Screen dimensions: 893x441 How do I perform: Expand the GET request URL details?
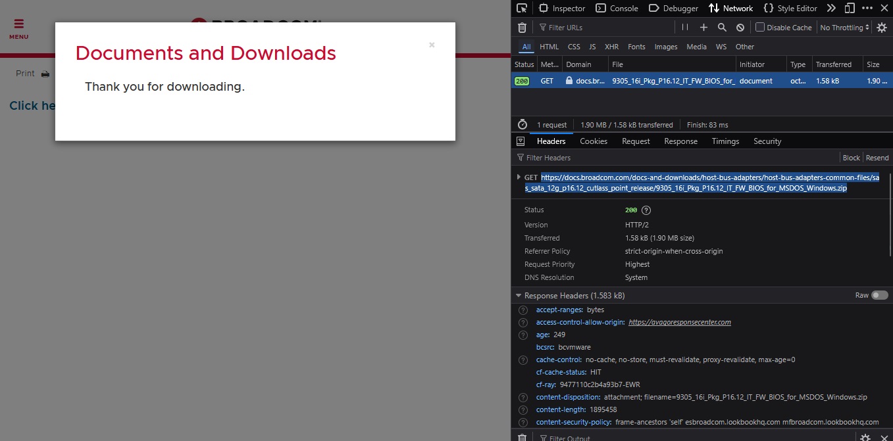click(519, 177)
